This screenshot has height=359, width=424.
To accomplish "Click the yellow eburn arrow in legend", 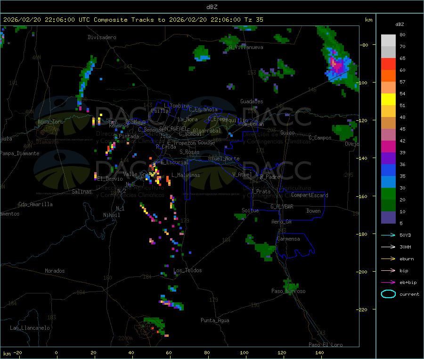I will point(388,259).
